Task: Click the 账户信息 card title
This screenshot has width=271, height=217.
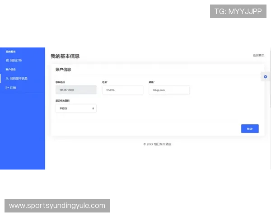Action: pos(63,70)
